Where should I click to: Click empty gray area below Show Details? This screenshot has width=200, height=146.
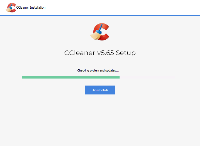tap(100, 119)
